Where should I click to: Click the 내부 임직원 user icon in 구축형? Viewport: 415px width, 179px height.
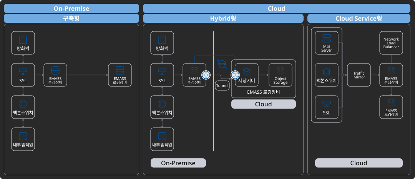coord(23,136)
